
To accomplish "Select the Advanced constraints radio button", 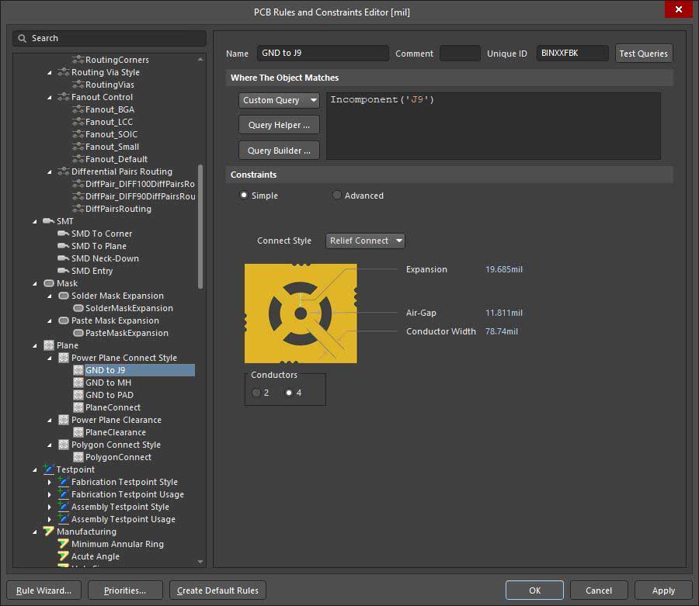I will (337, 196).
